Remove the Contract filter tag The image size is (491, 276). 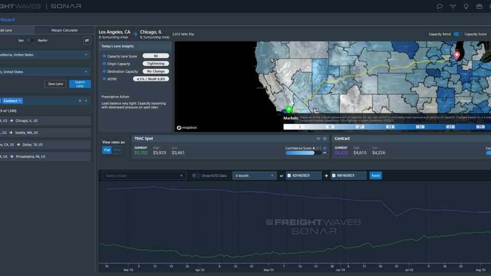[20, 101]
